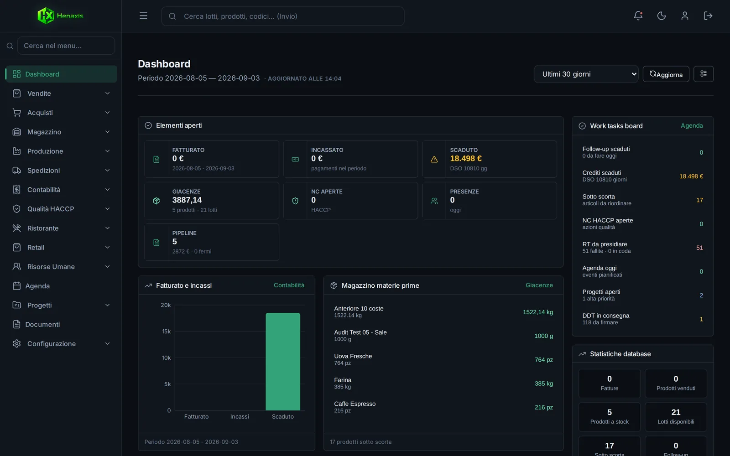Click the Vendite shopping bag icon
Screen dimensions: 730x456
(17, 93)
